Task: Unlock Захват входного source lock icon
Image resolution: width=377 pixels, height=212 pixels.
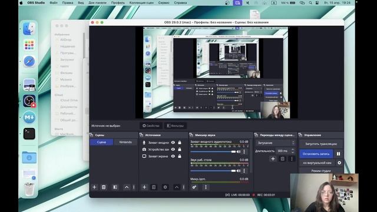Action: coord(180,143)
